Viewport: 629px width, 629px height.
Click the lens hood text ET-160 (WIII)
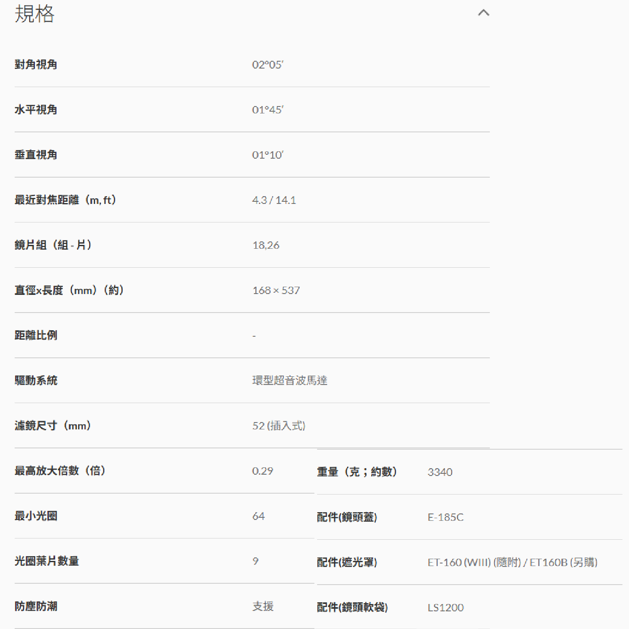(459, 563)
